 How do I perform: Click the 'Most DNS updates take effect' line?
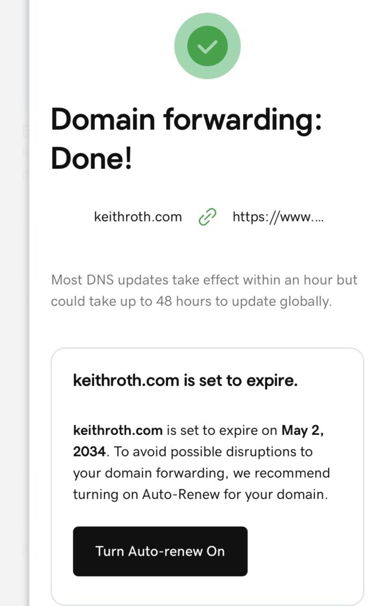click(x=204, y=279)
